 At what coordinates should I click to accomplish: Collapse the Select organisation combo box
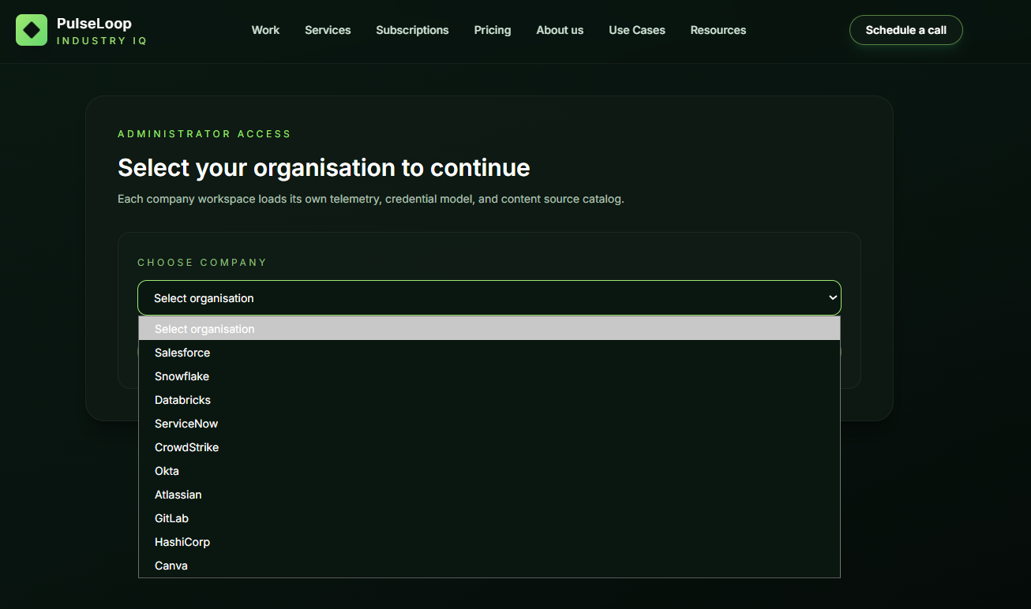click(489, 298)
